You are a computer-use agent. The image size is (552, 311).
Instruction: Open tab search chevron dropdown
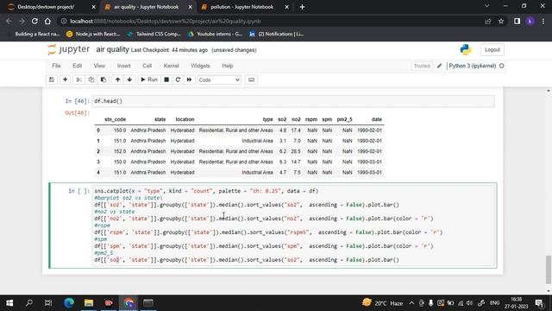tap(486, 6)
